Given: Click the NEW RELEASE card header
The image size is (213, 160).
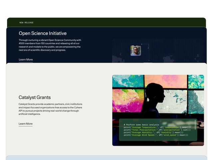Looking at the screenshot, I should (x=106, y=22).
